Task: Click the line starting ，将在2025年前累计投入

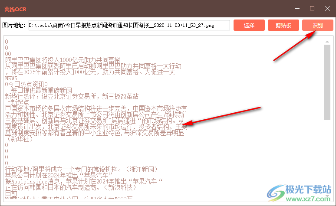Action: [x=90, y=72]
